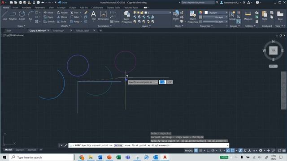
Task: Click the MODEL space button
Action: coord(189,150)
